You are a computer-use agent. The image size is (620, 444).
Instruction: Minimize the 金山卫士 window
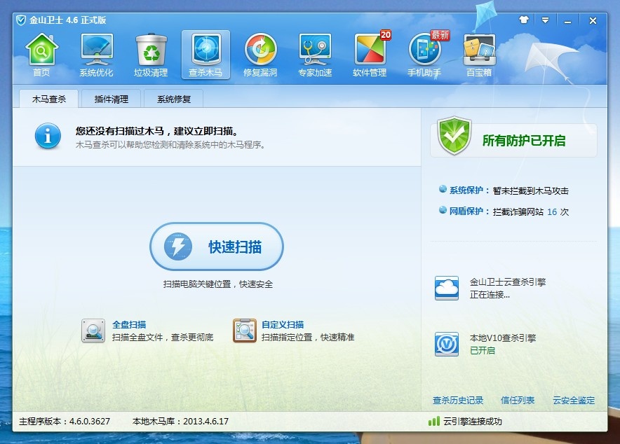(568, 21)
